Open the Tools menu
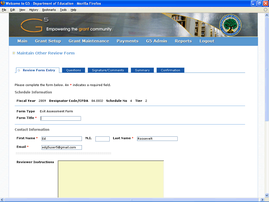 point(63,10)
